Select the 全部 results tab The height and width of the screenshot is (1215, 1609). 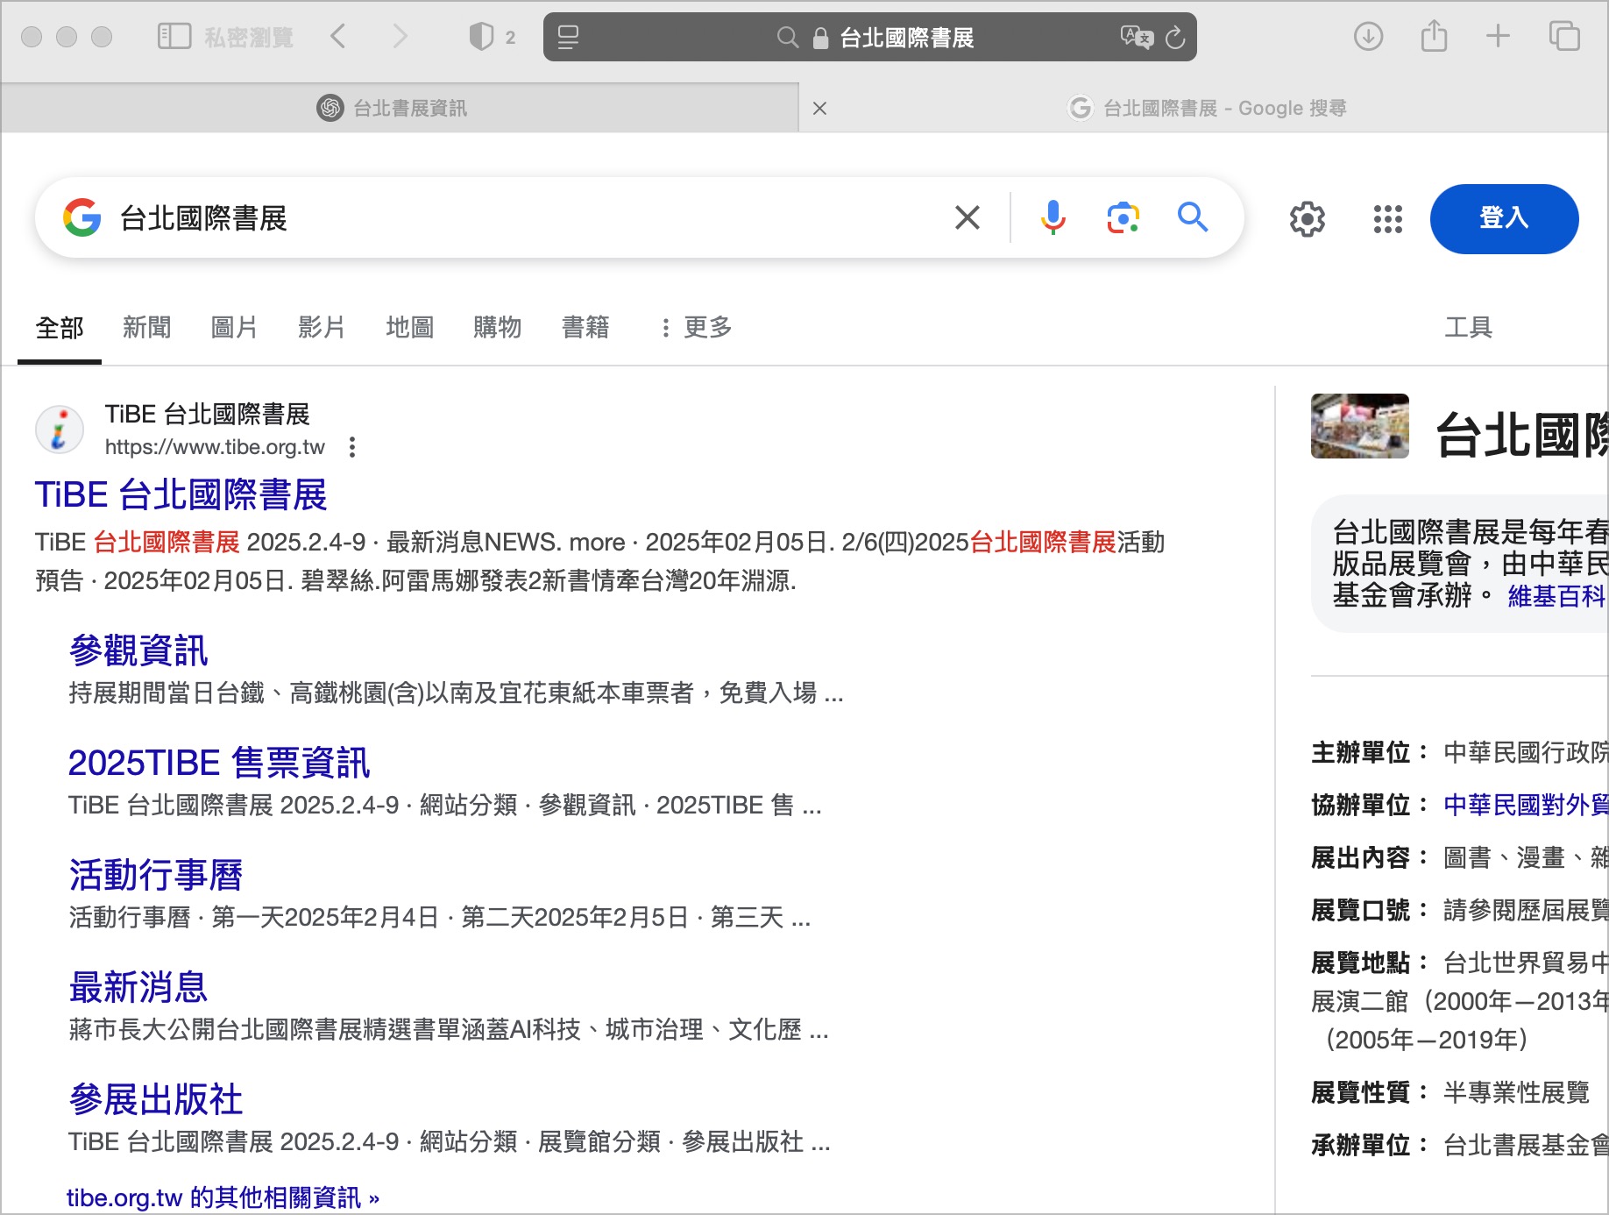(x=60, y=328)
